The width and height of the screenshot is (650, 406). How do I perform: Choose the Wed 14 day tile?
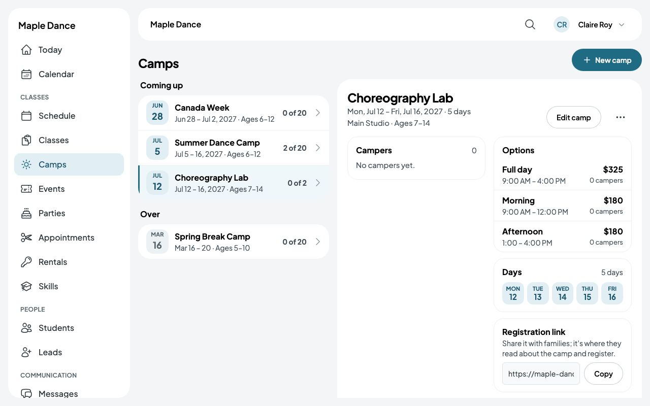click(563, 293)
